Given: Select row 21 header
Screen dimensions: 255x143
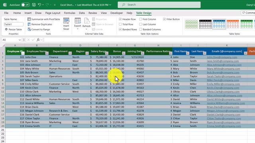Looking at the screenshot, I should coord(3,130).
